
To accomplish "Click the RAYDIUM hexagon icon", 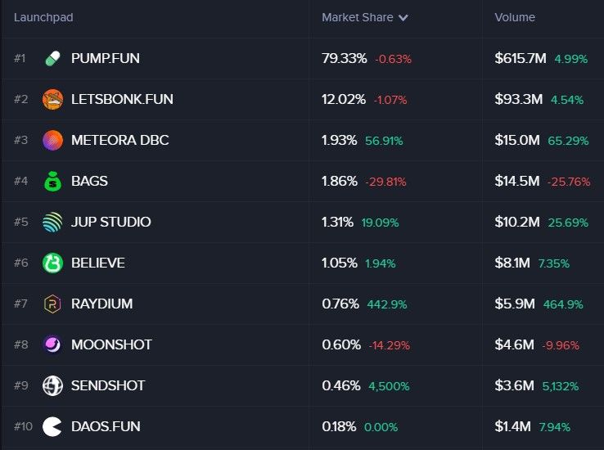I will click(52, 304).
